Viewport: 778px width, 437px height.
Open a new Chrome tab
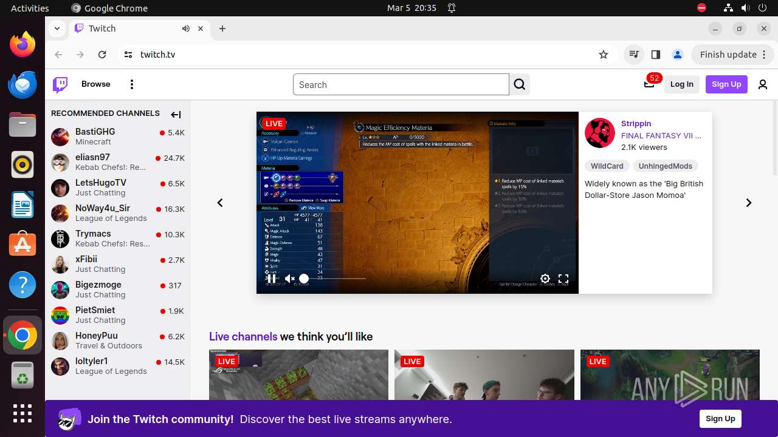pos(222,29)
